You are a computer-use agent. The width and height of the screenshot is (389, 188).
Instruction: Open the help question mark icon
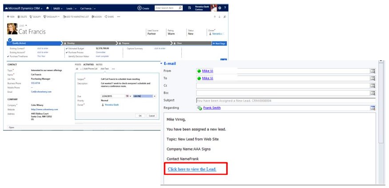click(225, 8)
